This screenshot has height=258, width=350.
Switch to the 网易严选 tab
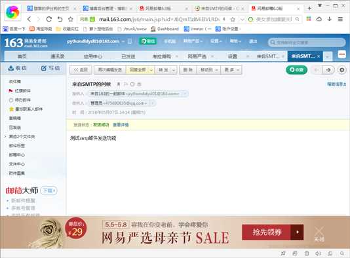tap(197, 56)
